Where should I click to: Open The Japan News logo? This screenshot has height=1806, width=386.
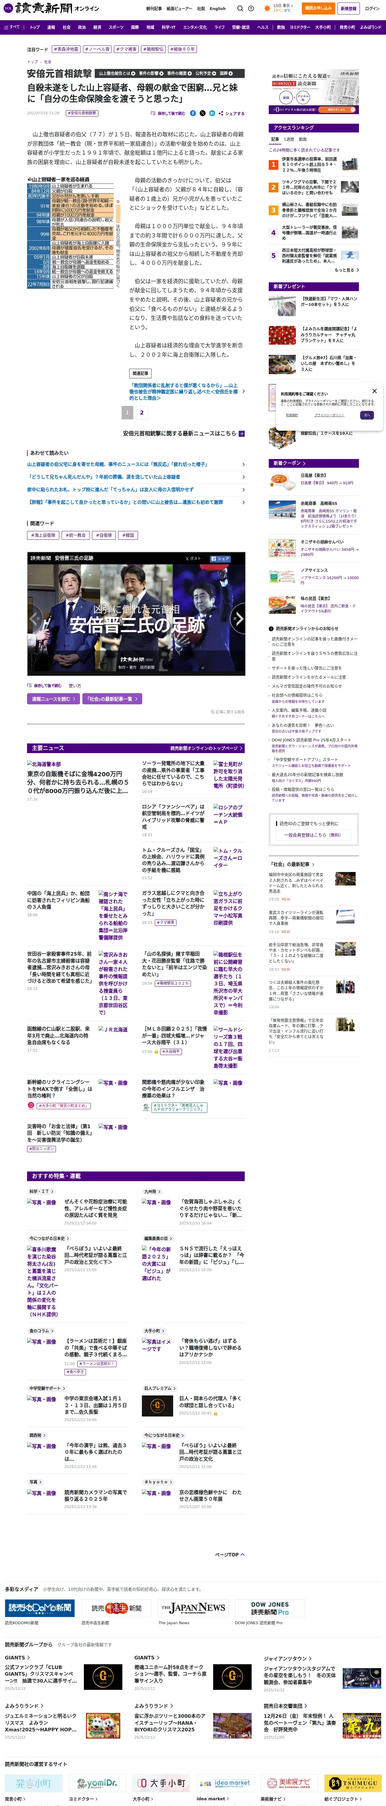tap(193, 1608)
